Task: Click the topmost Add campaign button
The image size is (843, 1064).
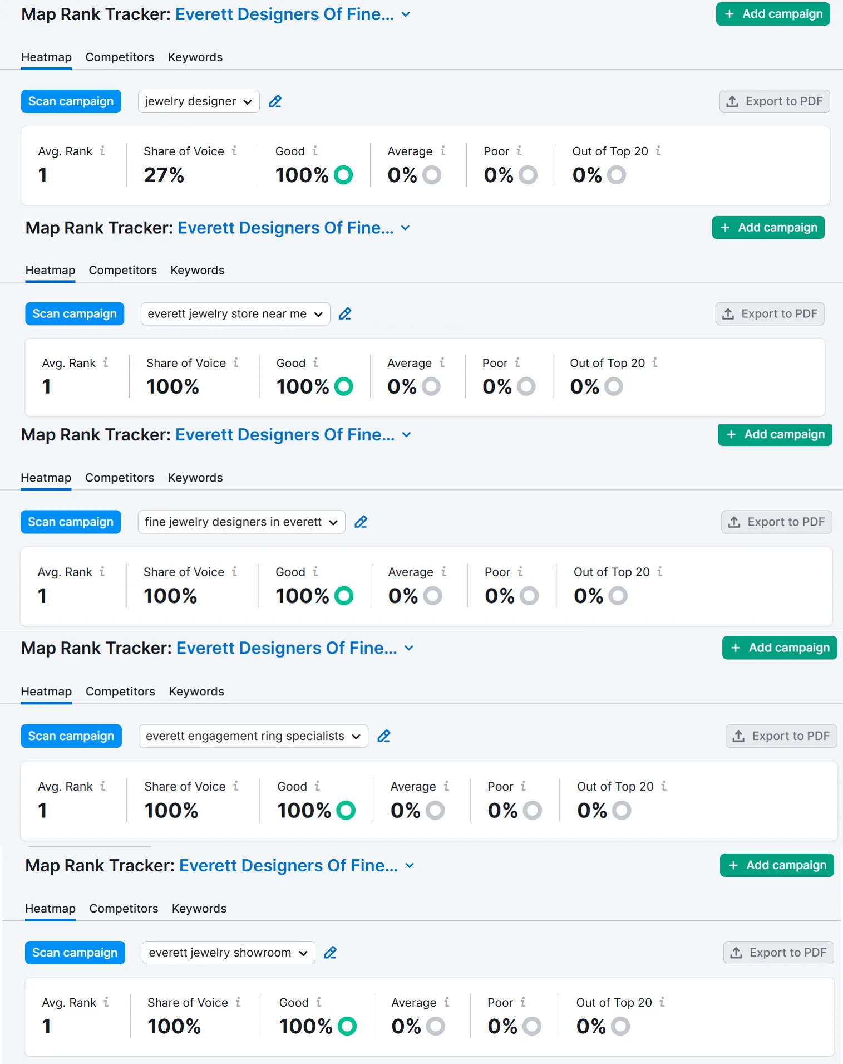Action: (773, 14)
